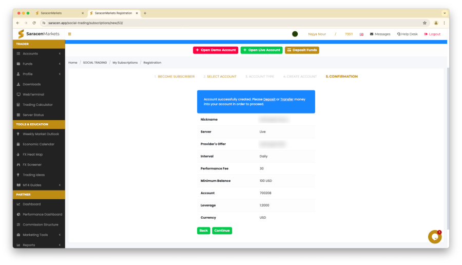Click Open Demo Account button

click(x=216, y=50)
